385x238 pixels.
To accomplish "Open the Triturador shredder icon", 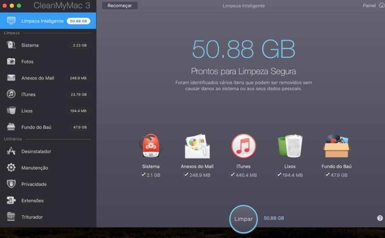I will pos(11,217).
